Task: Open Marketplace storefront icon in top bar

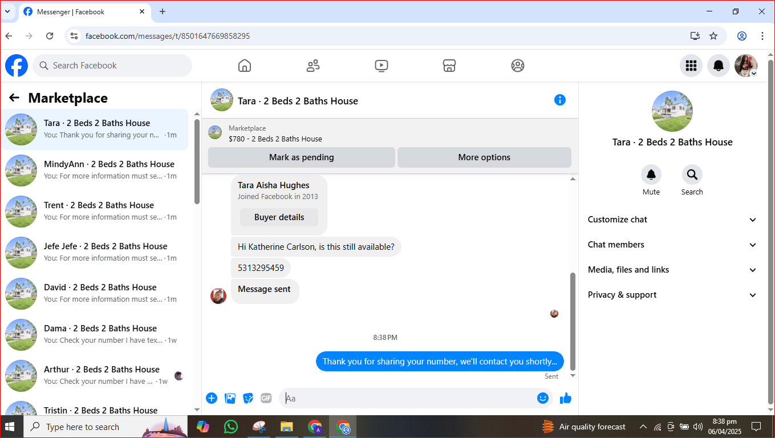Action: [449, 66]
